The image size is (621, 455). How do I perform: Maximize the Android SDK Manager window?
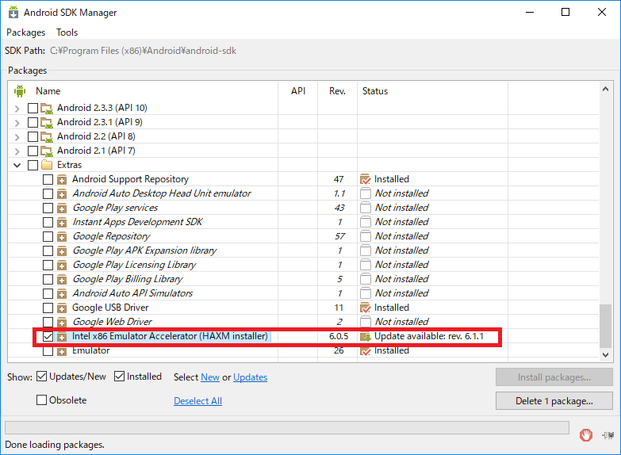point(565,12)
